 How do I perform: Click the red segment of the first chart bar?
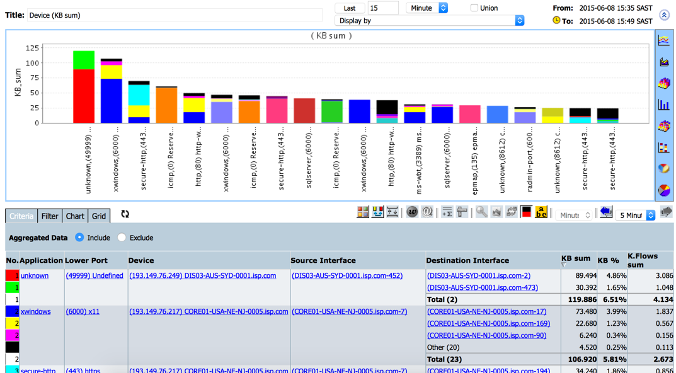click(84, 96)
